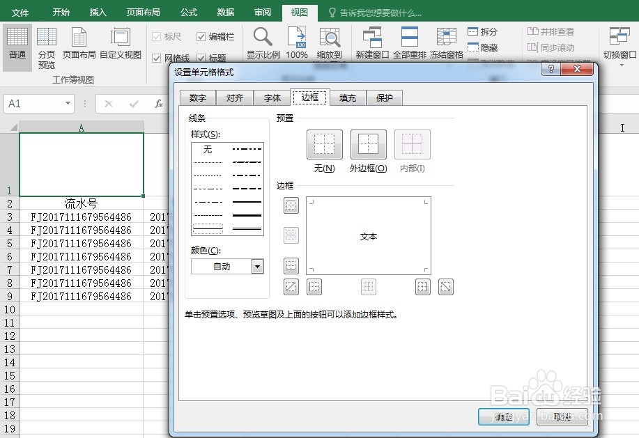Uncheck the 编辑栏 checkbox
This screenshot has width=639, height=438.
[201, 36]
